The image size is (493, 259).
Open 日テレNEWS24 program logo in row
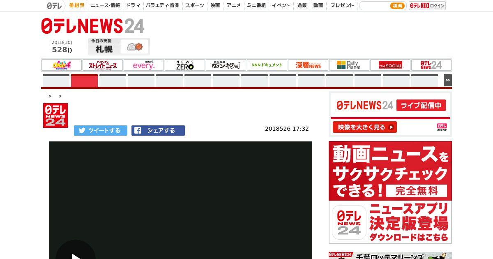[x=431, y=65]
